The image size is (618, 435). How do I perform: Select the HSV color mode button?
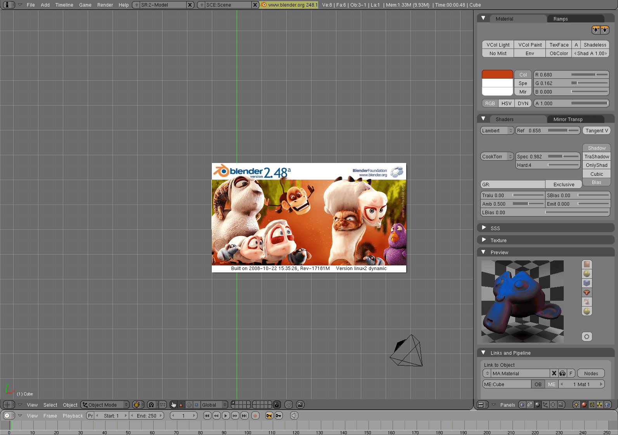tap(506, 103)
